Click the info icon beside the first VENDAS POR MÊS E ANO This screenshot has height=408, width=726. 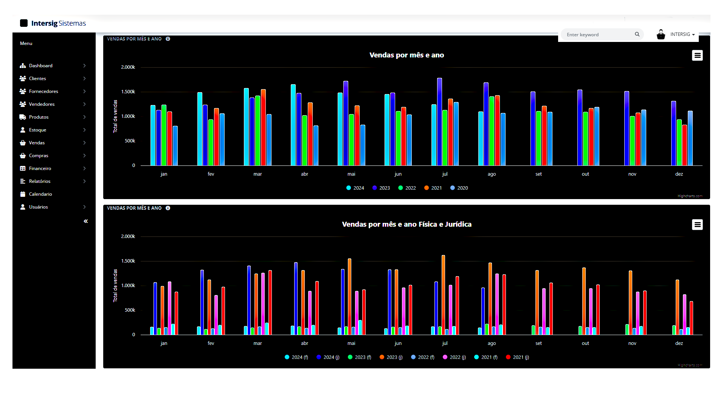tap(168, 39)
